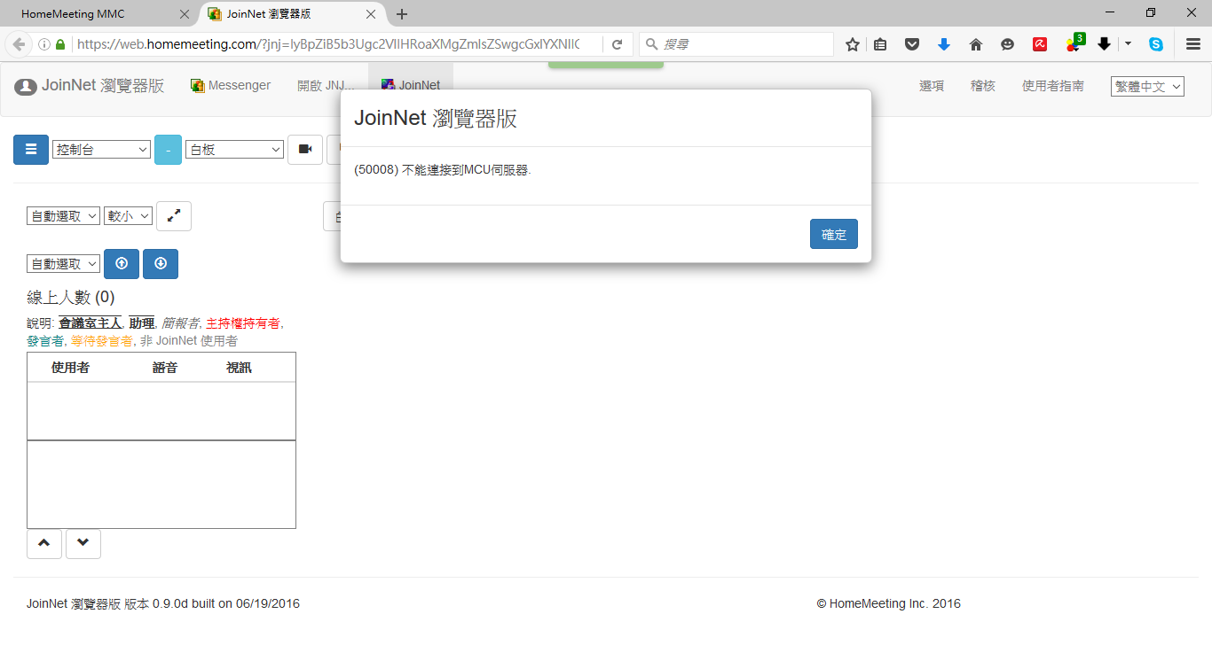Open the 較小 size dropdown
Image resolution: width=1212 pixels, height=645 pixels.
[x=128, y=216]
